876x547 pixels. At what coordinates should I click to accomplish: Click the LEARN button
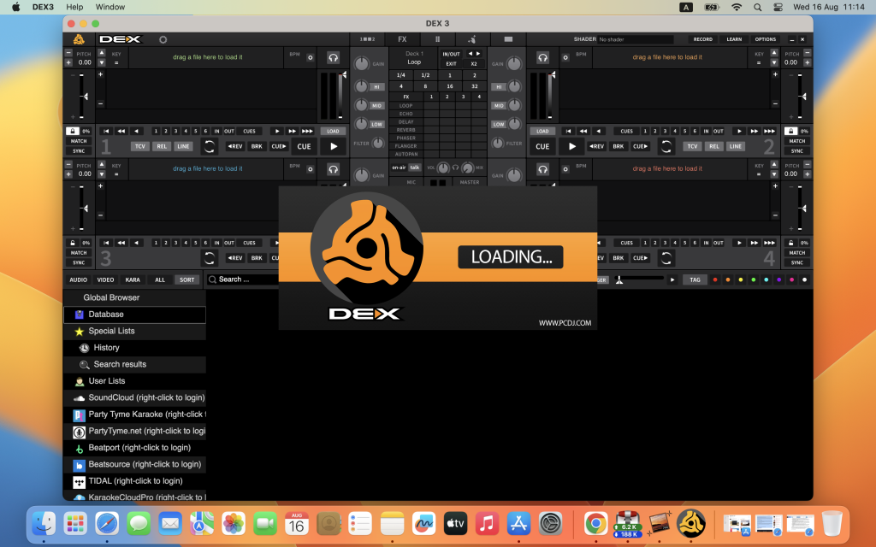(734, 39)
